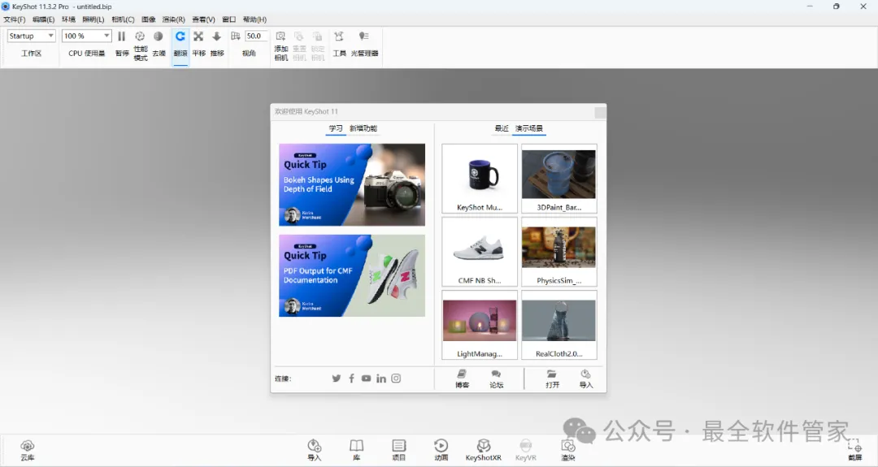878x467 pixels.
Task: Open the 渲染 render dialog
Action: [567, 450]
